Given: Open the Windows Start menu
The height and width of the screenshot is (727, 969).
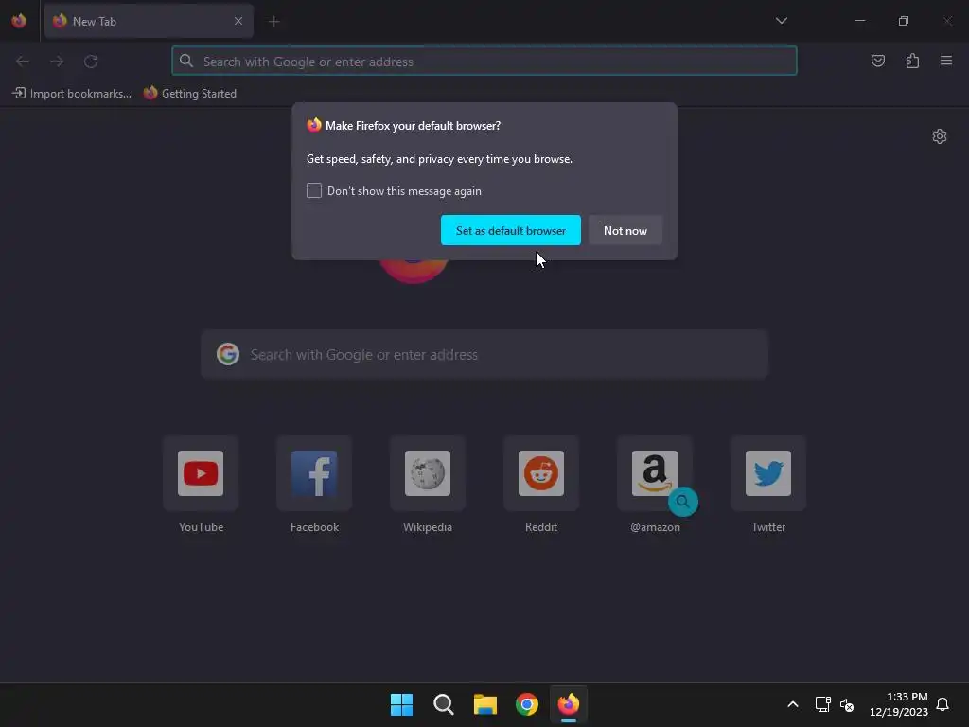Looking at the screenshot, I should (401, 704).
